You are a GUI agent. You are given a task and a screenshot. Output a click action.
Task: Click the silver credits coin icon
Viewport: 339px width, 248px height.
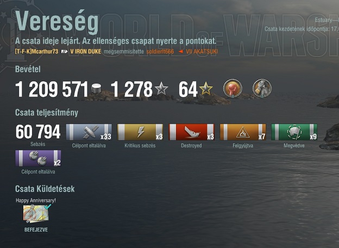96,89
